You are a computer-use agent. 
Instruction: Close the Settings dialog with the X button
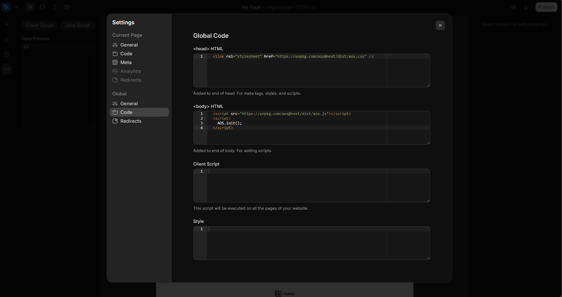click(x=440, y=25)
